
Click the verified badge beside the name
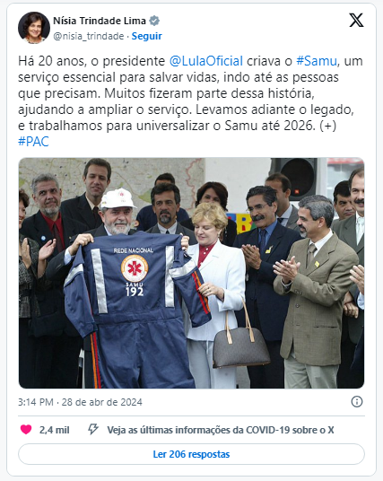coord(154,21)
